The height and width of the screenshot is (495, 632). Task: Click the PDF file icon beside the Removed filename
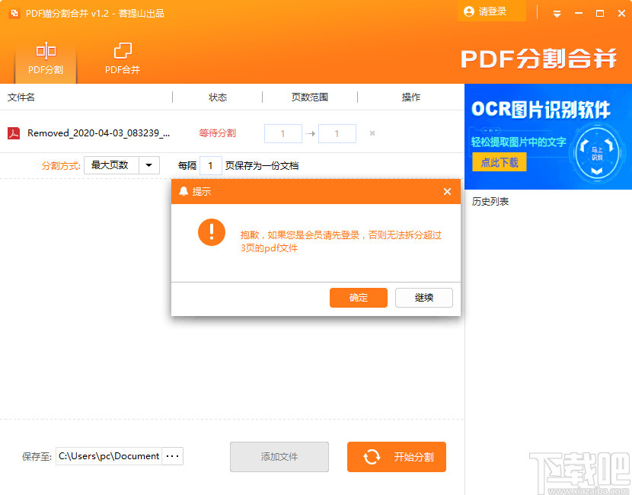pos(16,133)
